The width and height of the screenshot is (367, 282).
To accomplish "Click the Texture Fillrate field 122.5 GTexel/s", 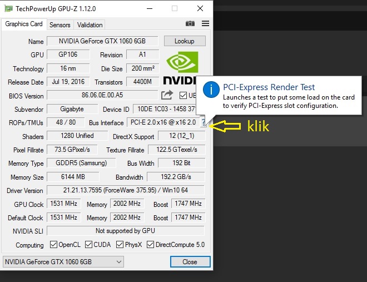I will click(177, 150).
